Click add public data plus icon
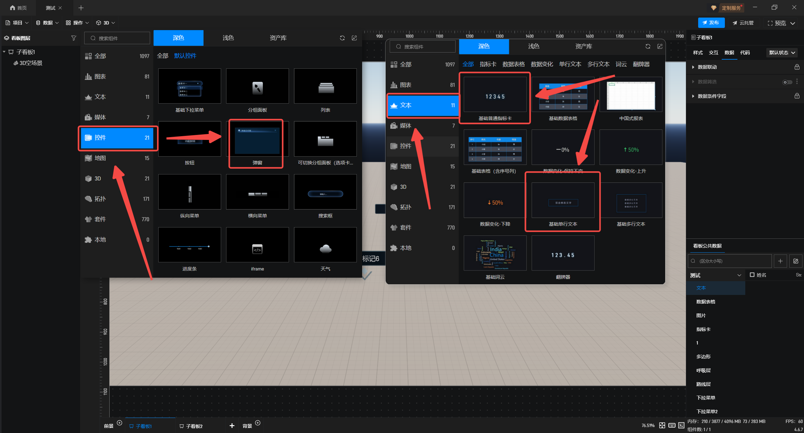Viewport: 804px width, 433px height. [780, 261]
